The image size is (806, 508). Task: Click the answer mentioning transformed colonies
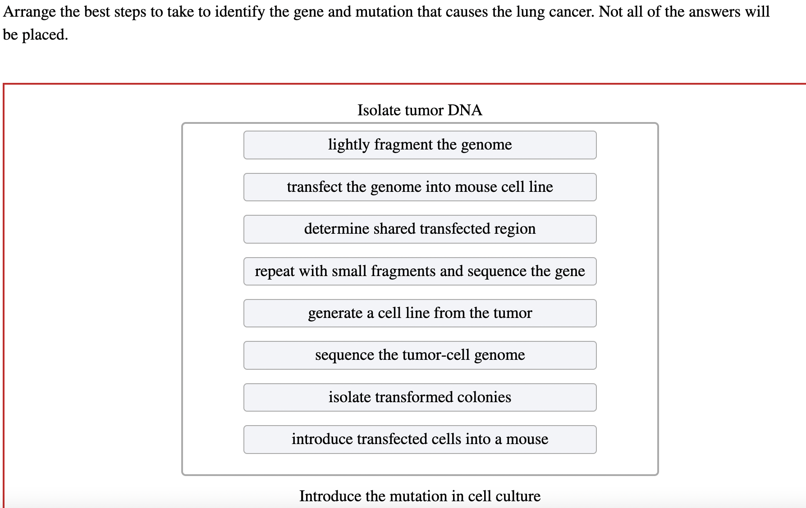tap(420, 397)
